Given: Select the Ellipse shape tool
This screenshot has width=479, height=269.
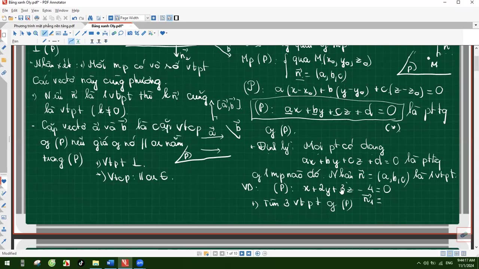Looking at the screenshot, I should pyautogui.click(x=98, y=33).
